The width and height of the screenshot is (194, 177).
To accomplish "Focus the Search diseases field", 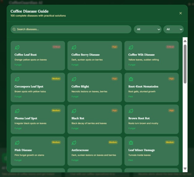I will [71, 29].
